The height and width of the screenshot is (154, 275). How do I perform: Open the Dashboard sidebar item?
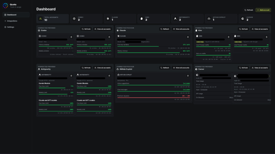(16, 15)
